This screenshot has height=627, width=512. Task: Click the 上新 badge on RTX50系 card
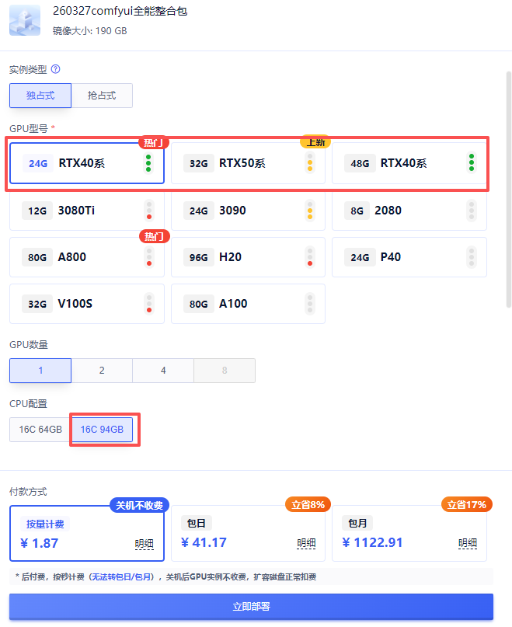click(x=315, y=142)
